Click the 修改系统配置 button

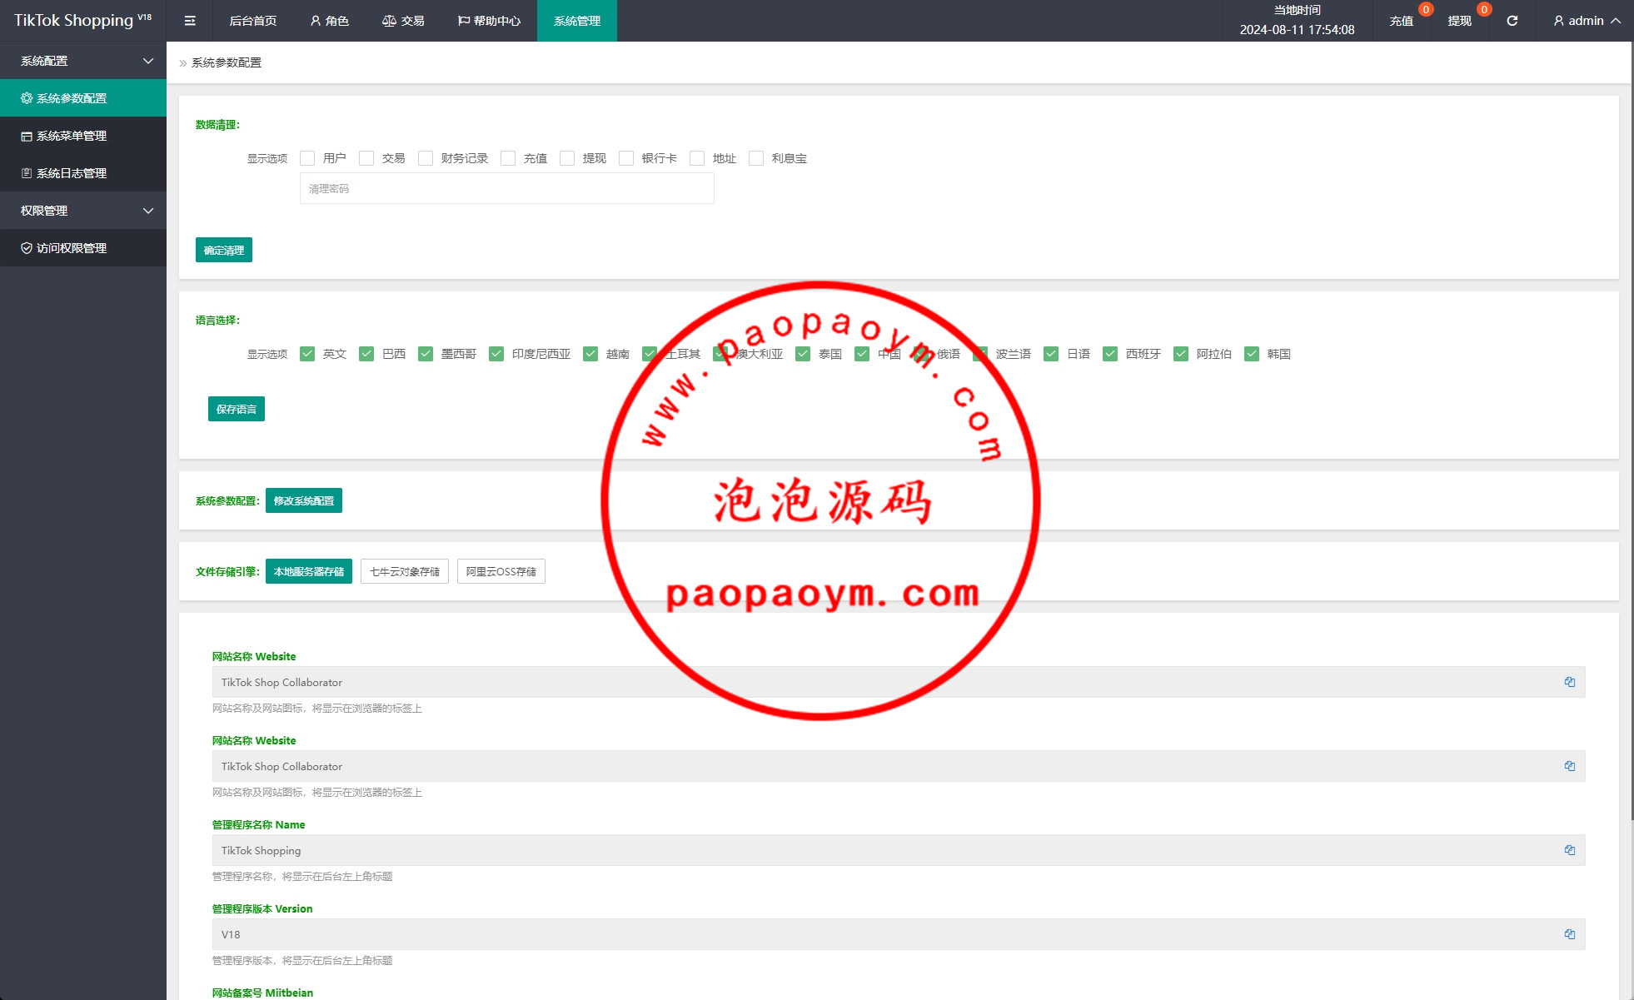304,500
